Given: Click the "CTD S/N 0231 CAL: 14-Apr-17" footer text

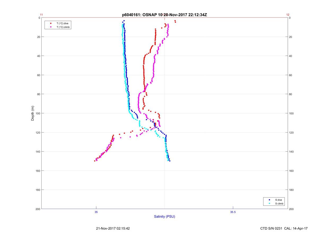Looking at the screenshot, I should (284, 228).
